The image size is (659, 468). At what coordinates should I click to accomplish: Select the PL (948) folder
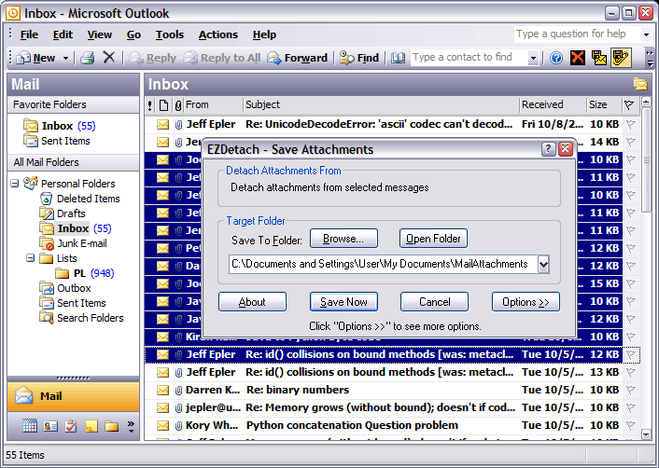(85, 273)
